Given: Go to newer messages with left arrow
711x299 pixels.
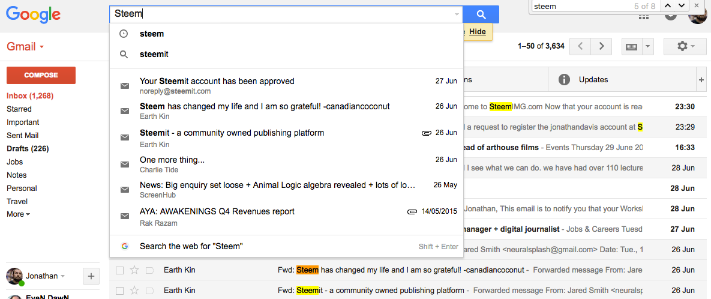Looking at the screenshot, I should point(580,46).
